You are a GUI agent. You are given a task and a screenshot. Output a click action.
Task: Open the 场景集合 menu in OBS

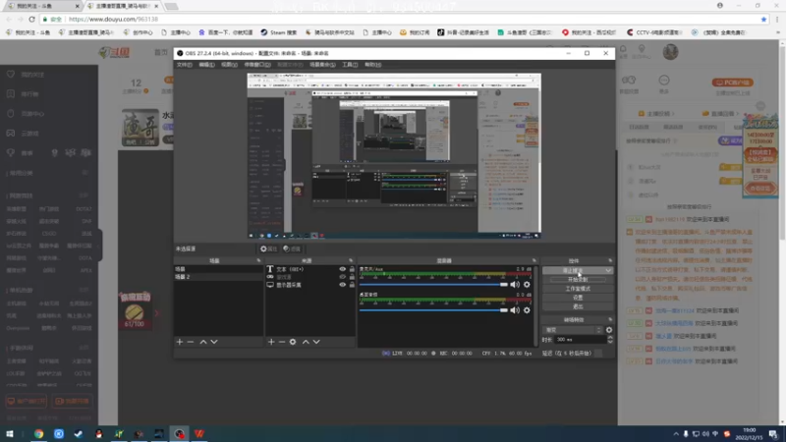[x=322, y=65]
